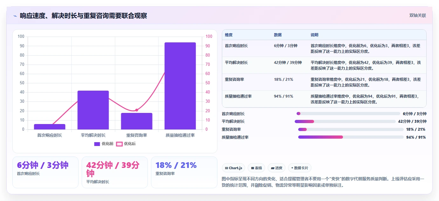Select the 表格 tag chip
This screenshot has width=439, height=201.
[x=256, y=168]
